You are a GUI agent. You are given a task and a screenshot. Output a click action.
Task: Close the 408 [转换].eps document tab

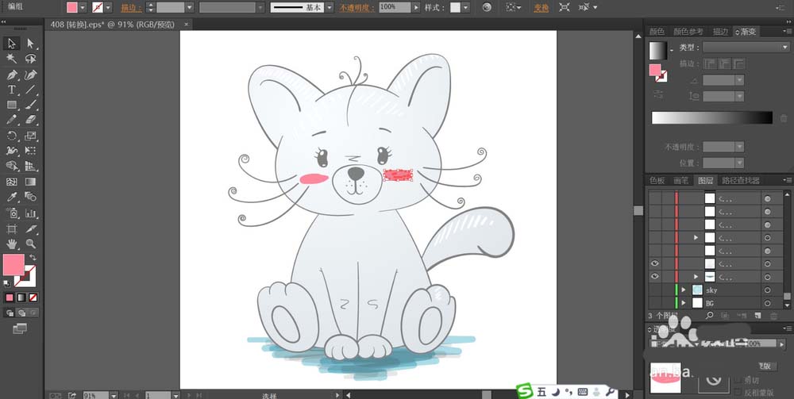point(186,24)
